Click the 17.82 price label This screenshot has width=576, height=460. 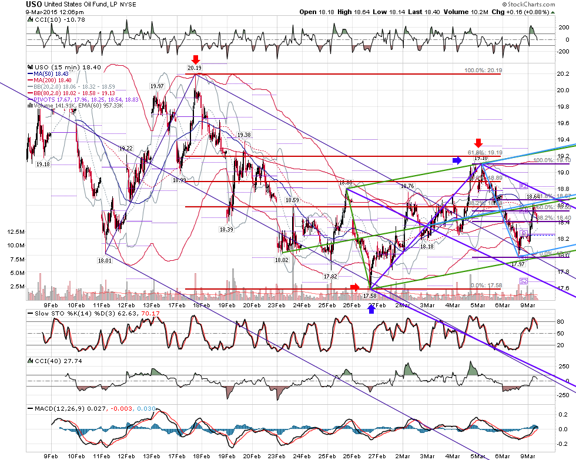(330, 277)
